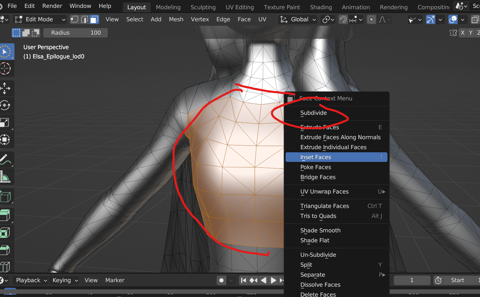
Task: Switch to the Shading workspace tab
Action: point(321,7)
